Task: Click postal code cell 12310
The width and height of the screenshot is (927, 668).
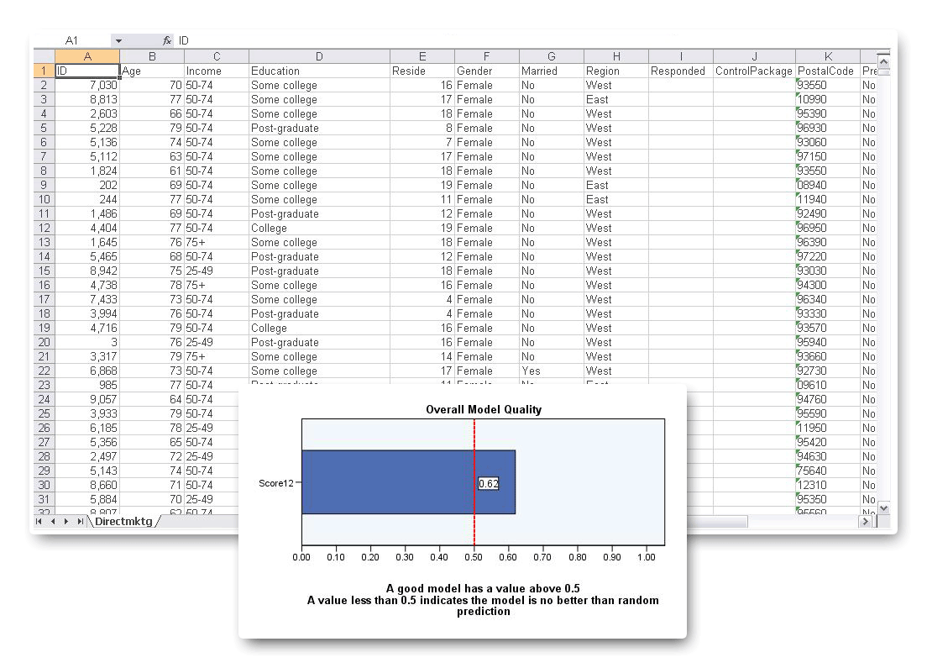Action: 828,485
